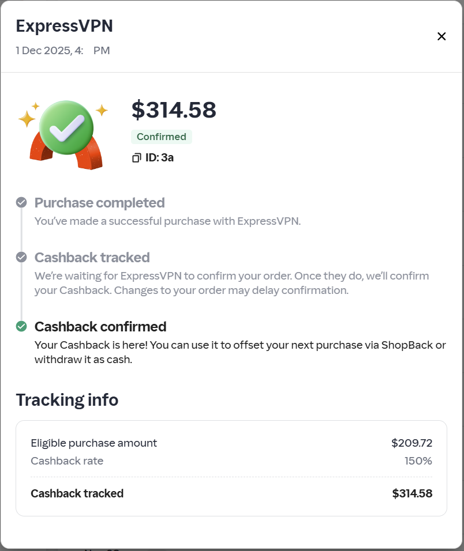Click the large $314.58 cashback amount
The width and height of the screenshot is (464, 551).
click(174, 110)
